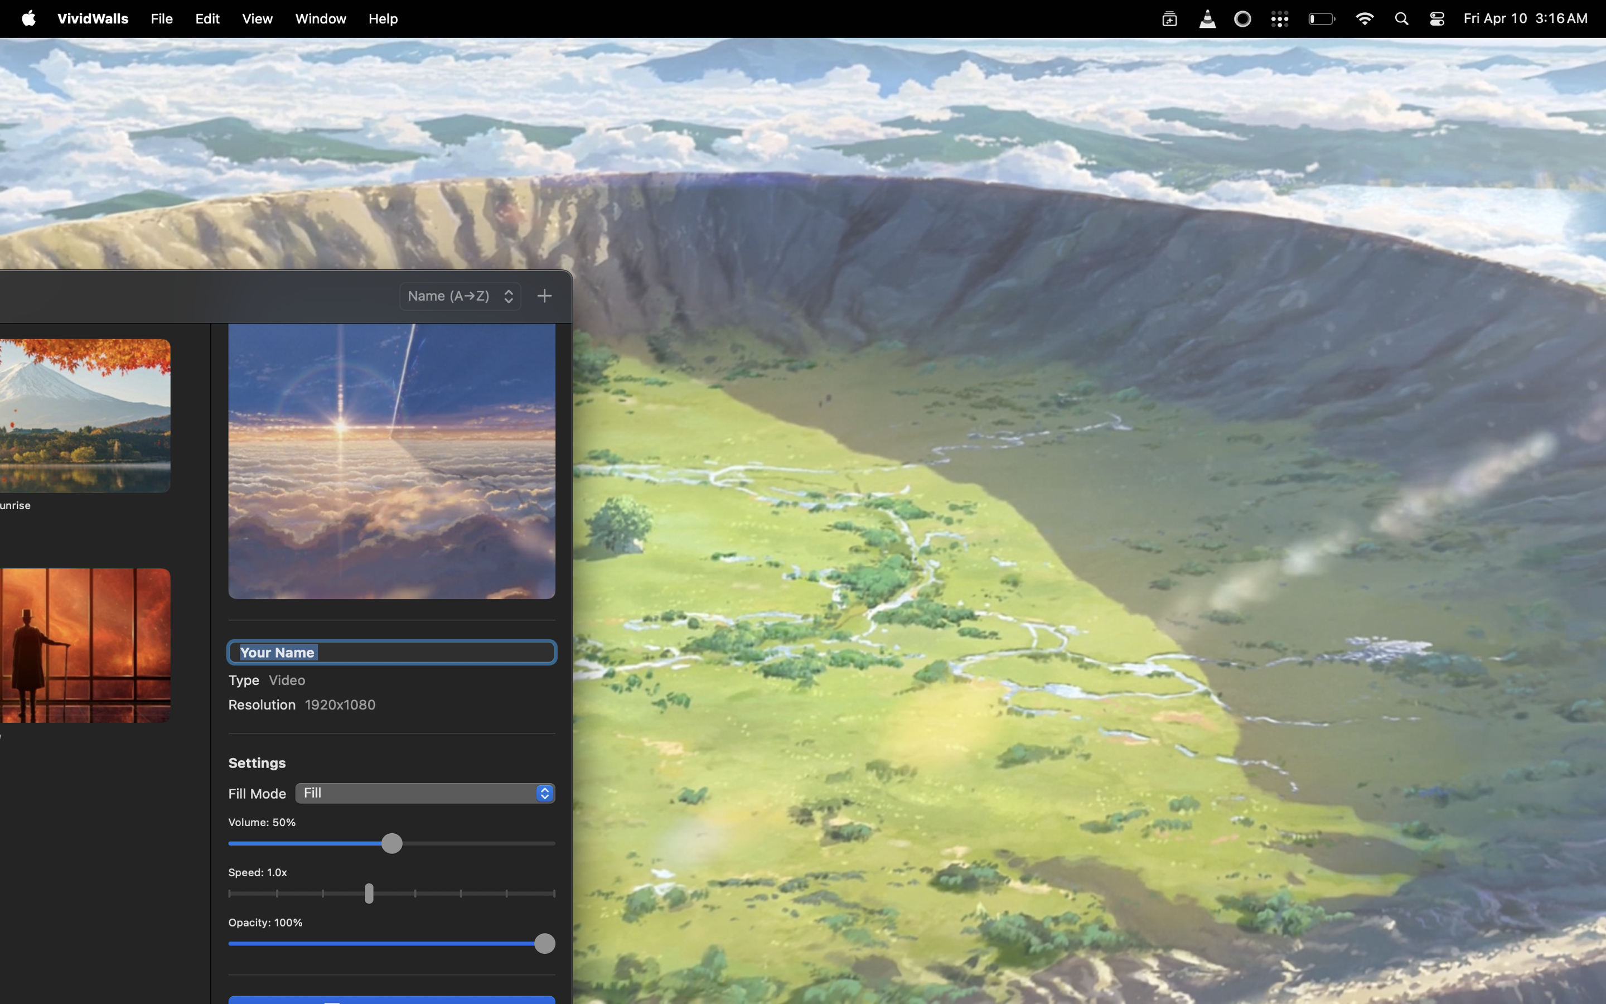Open Control Center

1438,18
